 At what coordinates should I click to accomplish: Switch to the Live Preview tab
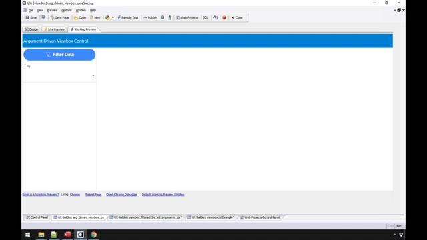(x=54, y=29)
